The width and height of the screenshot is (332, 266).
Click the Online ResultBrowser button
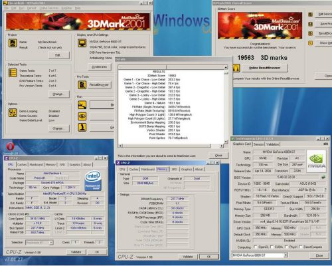[265, 68]
